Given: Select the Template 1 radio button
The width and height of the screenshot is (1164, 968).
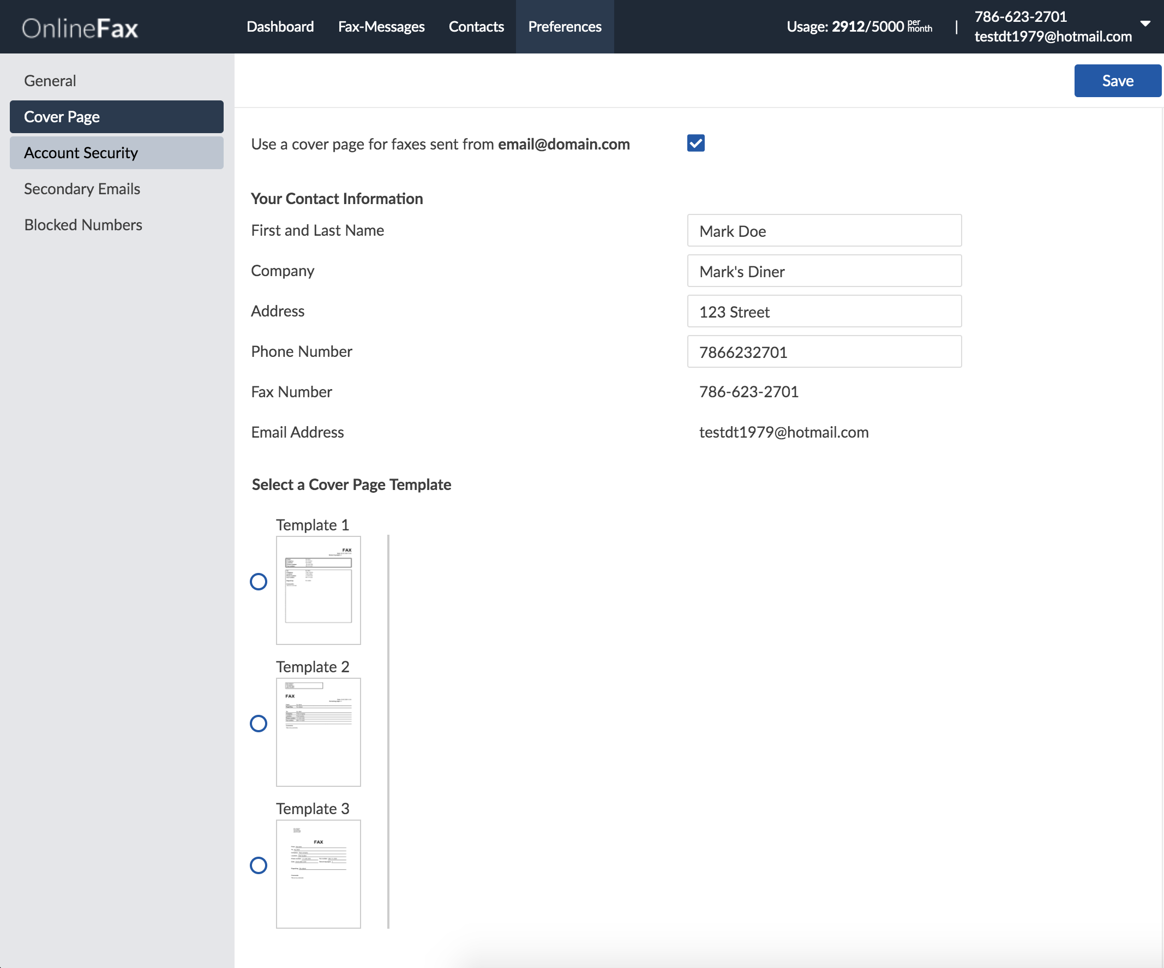Looking at the screenshot, I should pyautogui.click(x=259, y=582).
